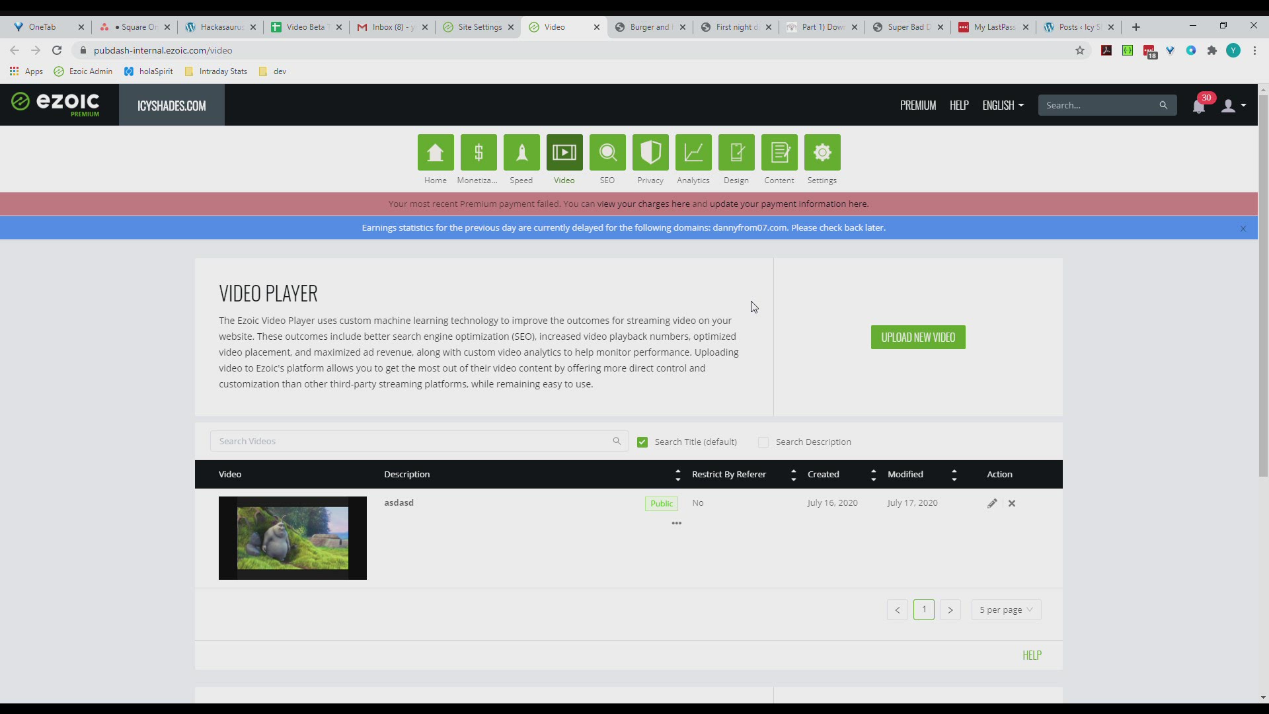
Task: Click the browser address bar URL
Action: tap(163, 50)
